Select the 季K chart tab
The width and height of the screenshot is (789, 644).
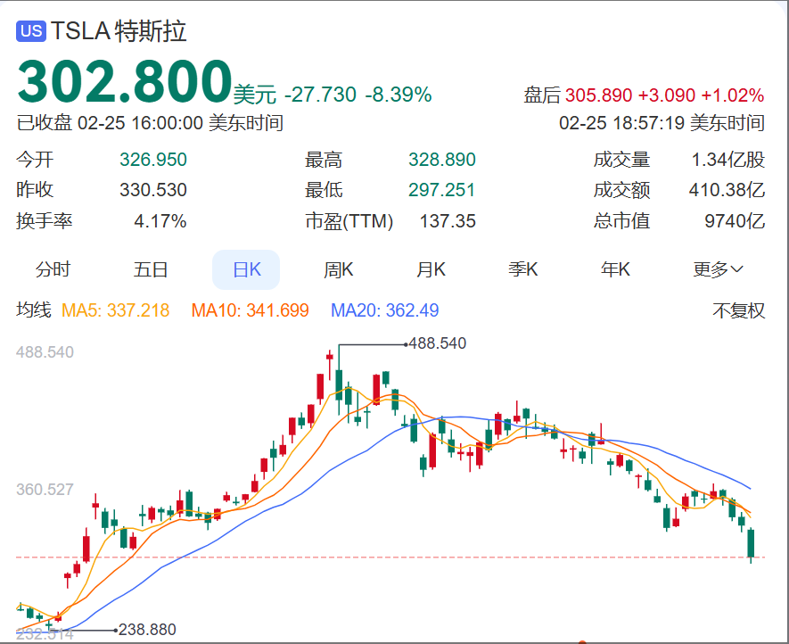[522, 270]
